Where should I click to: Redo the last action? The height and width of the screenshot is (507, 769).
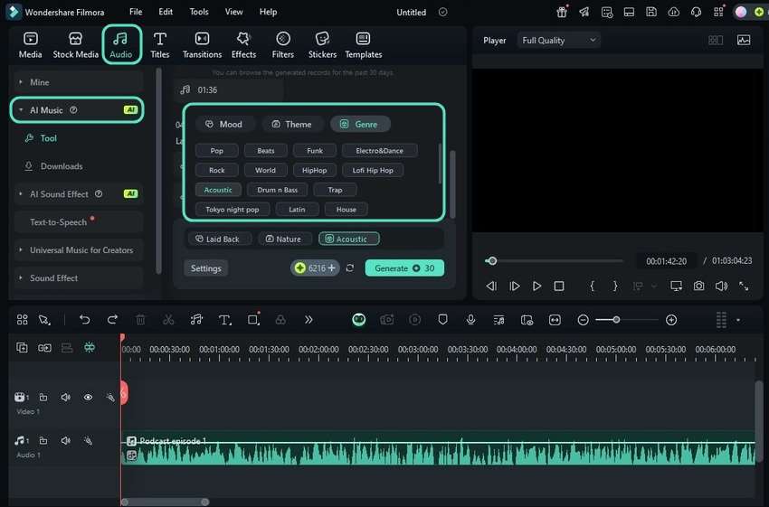click(112, 320)
